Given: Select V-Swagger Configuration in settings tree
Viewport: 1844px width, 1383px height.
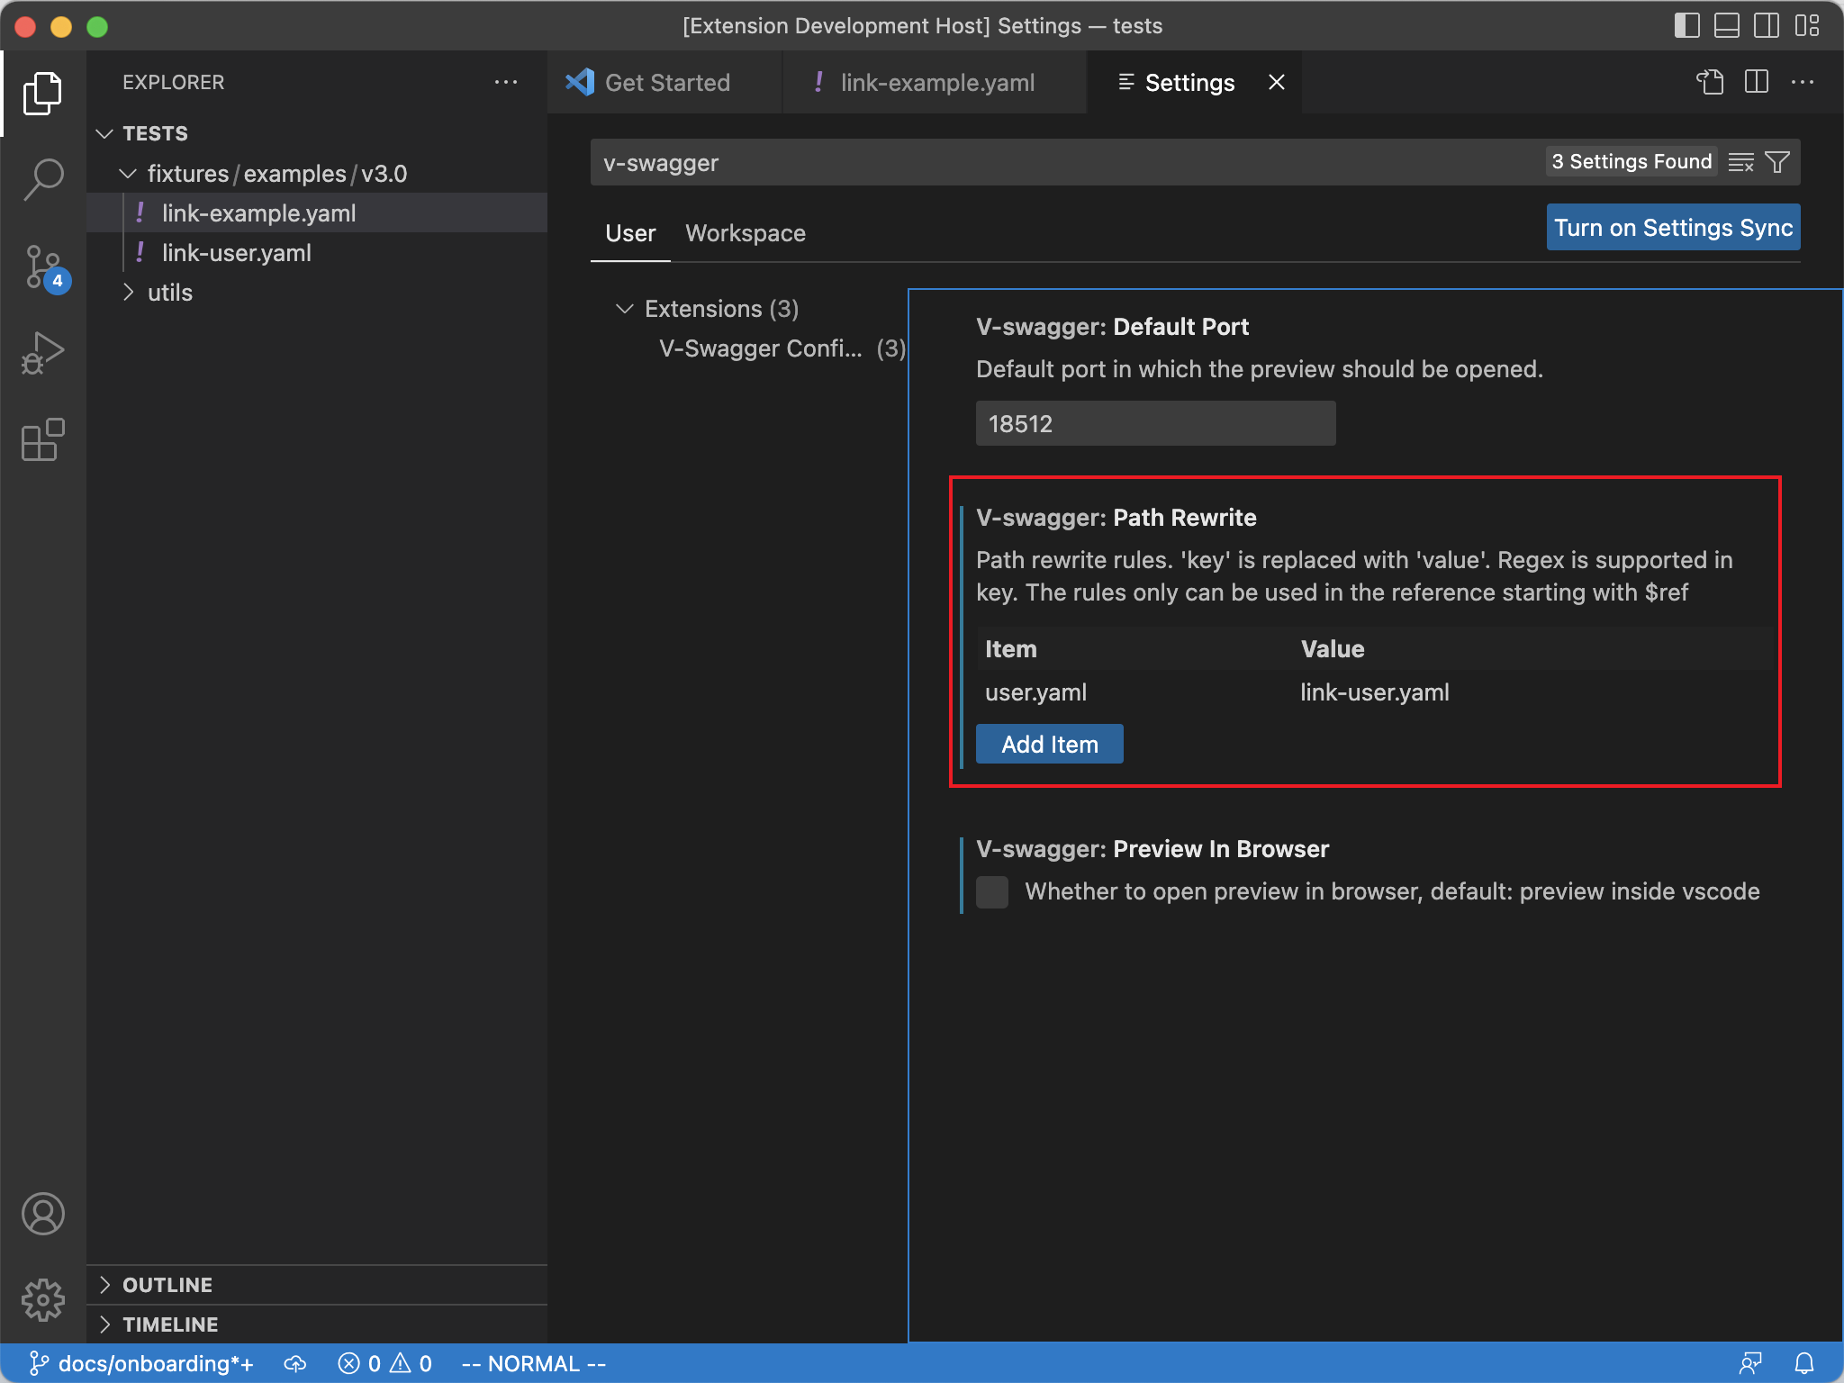Looking at the screenshot, I should coord(782,348).
